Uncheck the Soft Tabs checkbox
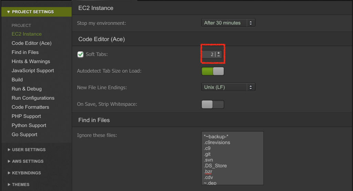Image resolution: width=353 pixels, height=191 pixels. click(x=80, y=54)
